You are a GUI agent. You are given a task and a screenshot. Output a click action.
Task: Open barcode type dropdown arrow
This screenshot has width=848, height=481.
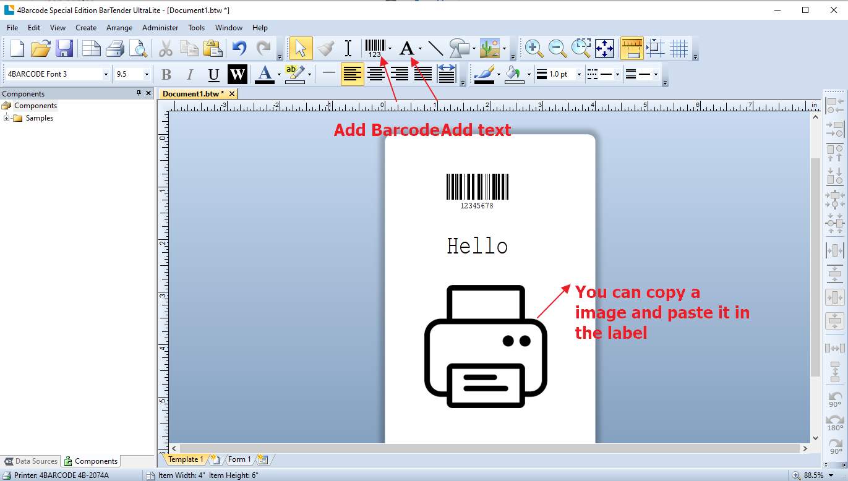click(x=390, y=49)
